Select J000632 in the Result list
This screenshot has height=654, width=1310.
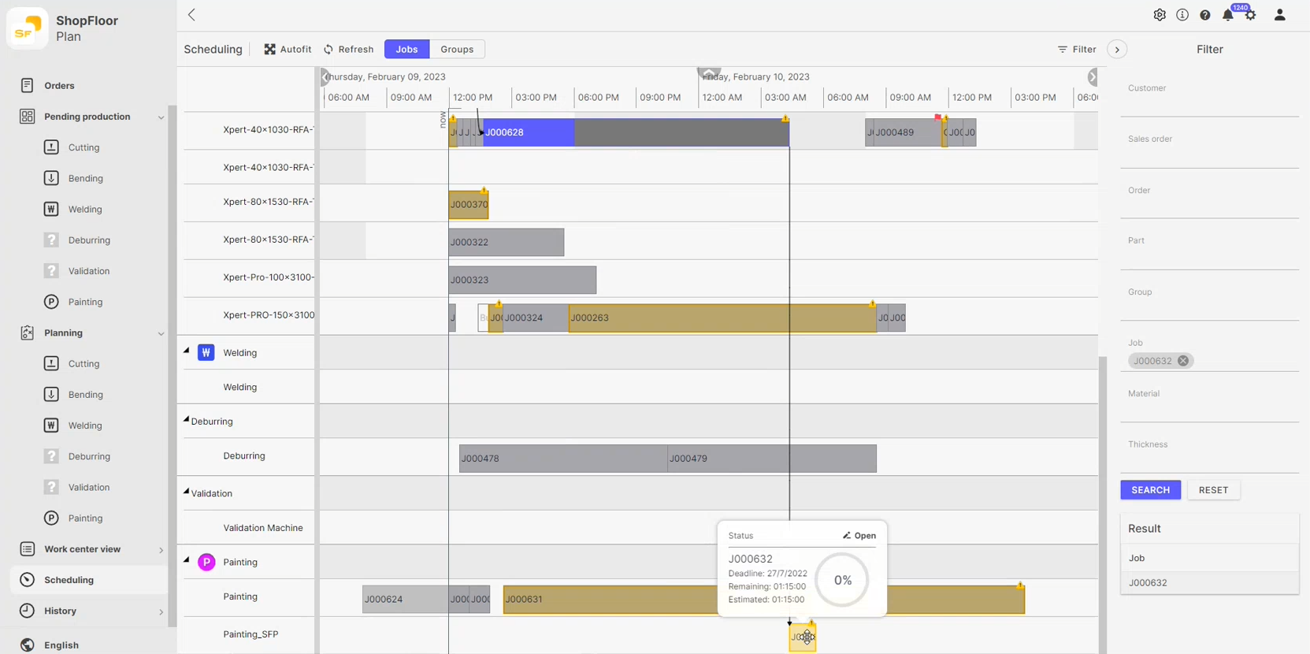[1209, 583]
